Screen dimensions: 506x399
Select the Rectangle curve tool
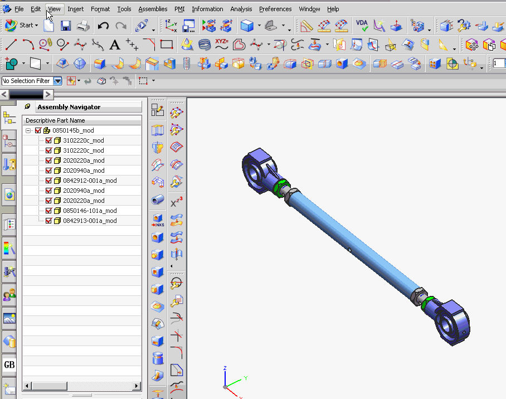pyautogui.click(x=167, y=44)
